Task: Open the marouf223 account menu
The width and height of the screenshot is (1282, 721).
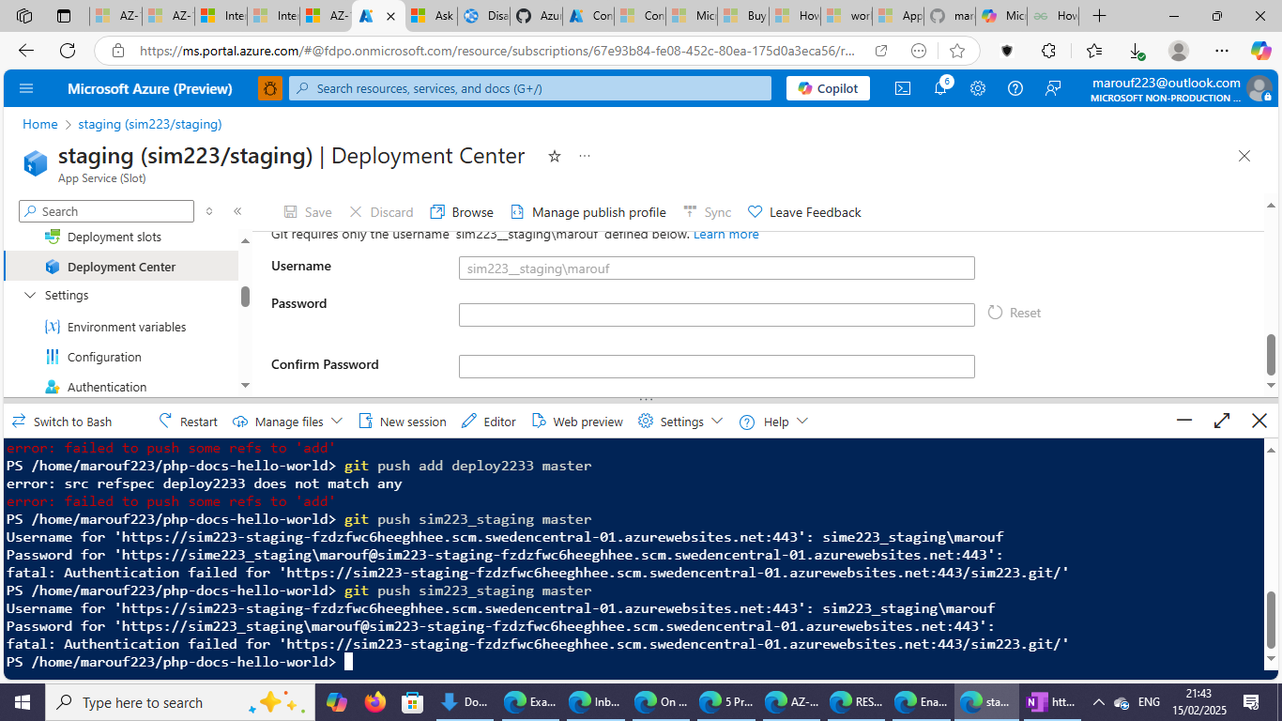Action: pyautogui.click(x=1181, y=89)
